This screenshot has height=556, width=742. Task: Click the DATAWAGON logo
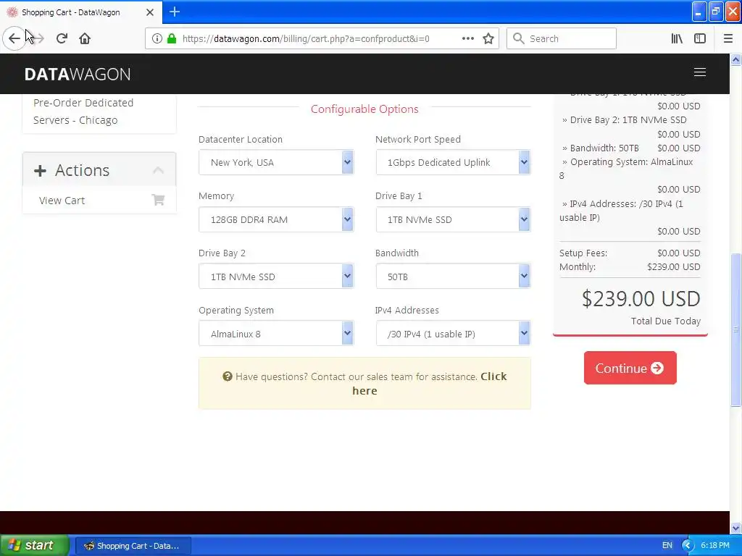click(x=78, y=75)
